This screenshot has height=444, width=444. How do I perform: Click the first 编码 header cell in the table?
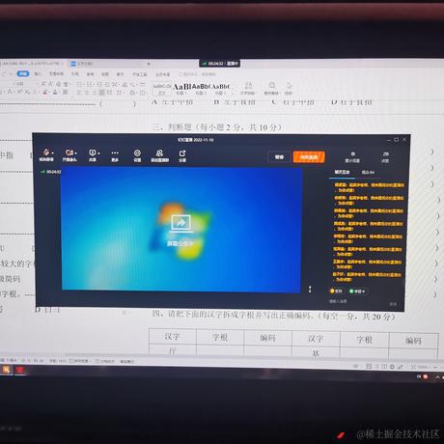[267, 338]
